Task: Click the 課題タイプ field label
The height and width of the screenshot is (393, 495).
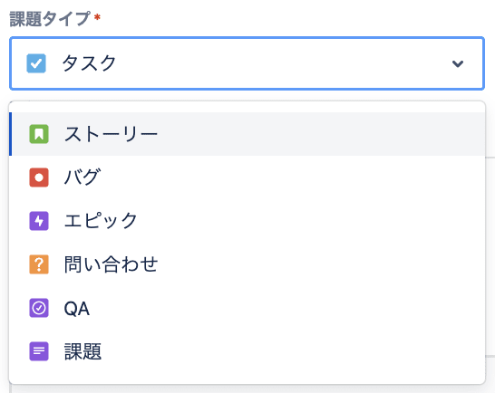Action: (x=50, y=19)
